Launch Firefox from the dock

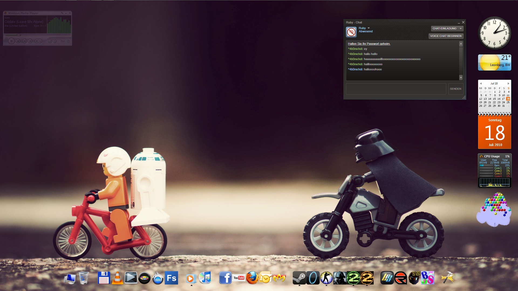[252, 278]
